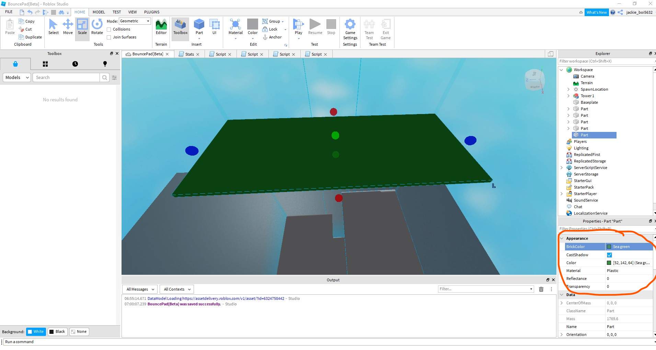The height and width of the screenshot is (350, 656).
Task: Expand the Tower1 tree node
Action: [568, 96]
